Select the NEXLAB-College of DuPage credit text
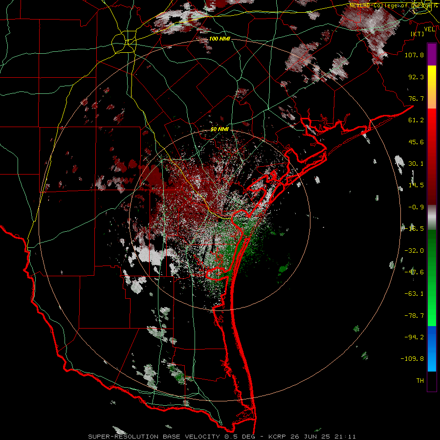 pos(393,5)
